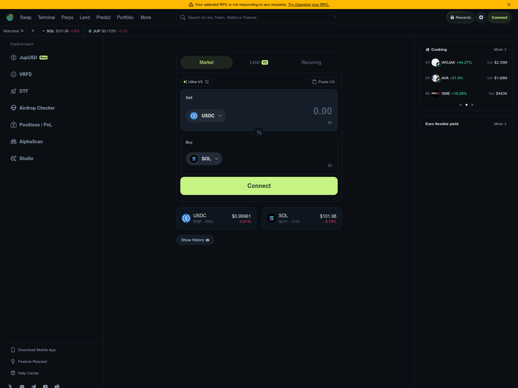Select the GME token in Cooking
Image resolution: width=518 pixels, height=388 pixels.
tap(466, 93)
